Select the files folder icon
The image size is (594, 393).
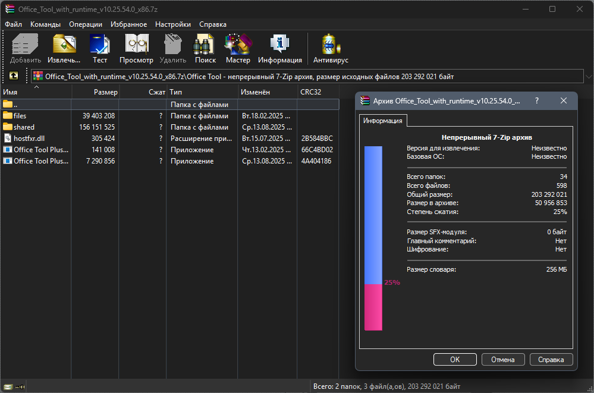(x=8, y=115)
